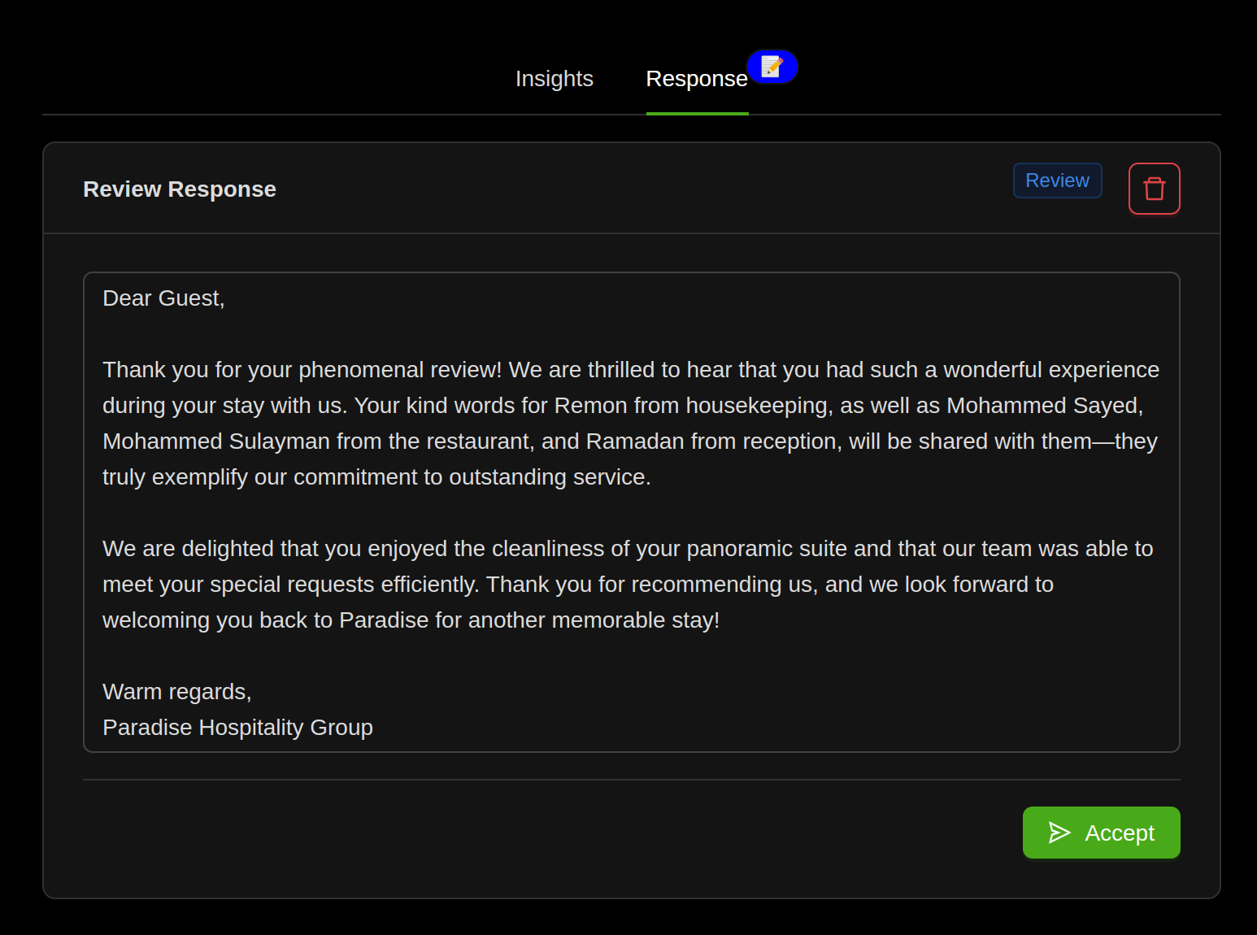This screenshot has width=1257, height=935.
Task: Switch to the Insights tab
Action: click(554, 79)
